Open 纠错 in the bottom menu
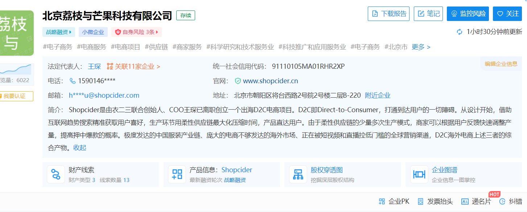 point(512,201)
